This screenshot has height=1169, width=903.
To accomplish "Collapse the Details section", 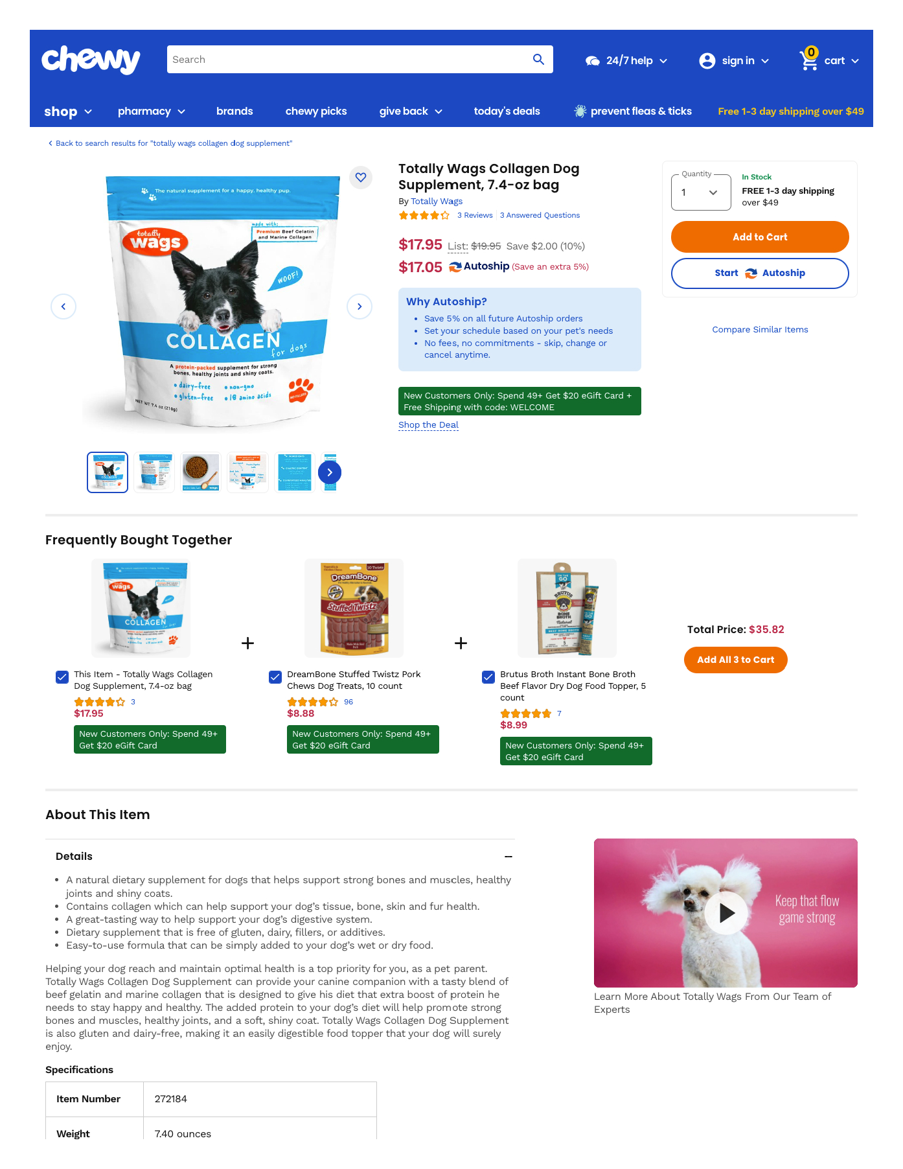I will (509, 857).
